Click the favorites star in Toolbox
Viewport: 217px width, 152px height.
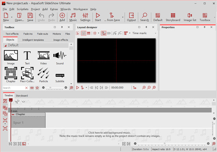coord(37,88)
